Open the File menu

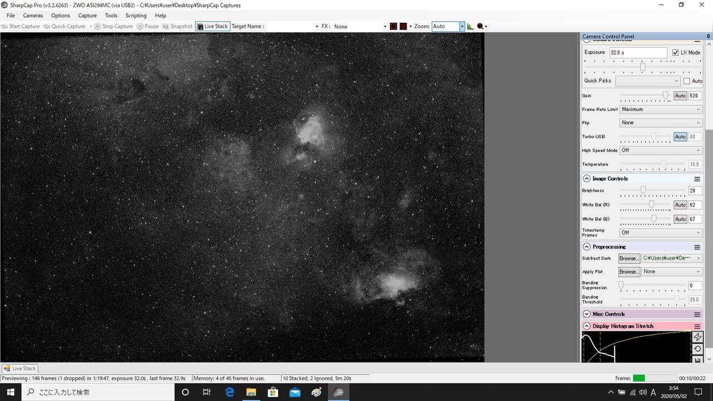point(11,16)
